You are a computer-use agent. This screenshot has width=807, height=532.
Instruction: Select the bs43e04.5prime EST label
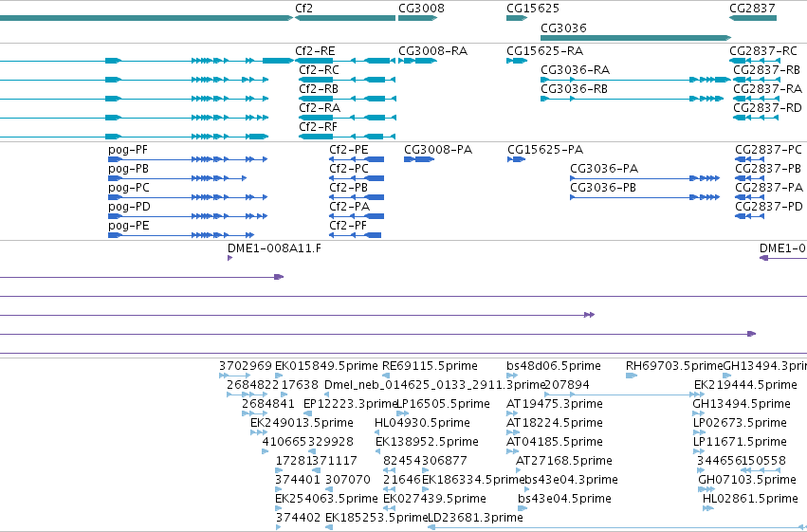pos(564,499)
